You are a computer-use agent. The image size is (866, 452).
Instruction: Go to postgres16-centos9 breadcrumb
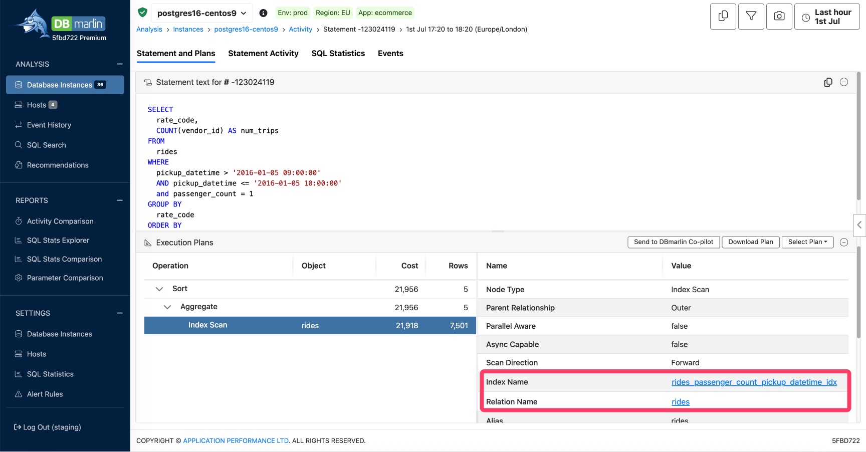(x=246, y=30)
